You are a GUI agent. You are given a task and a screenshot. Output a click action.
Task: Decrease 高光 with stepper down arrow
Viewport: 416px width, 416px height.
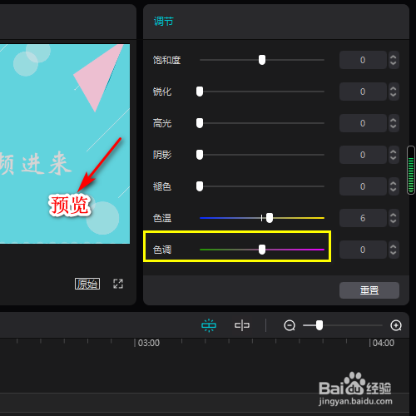tap(394, 126)
